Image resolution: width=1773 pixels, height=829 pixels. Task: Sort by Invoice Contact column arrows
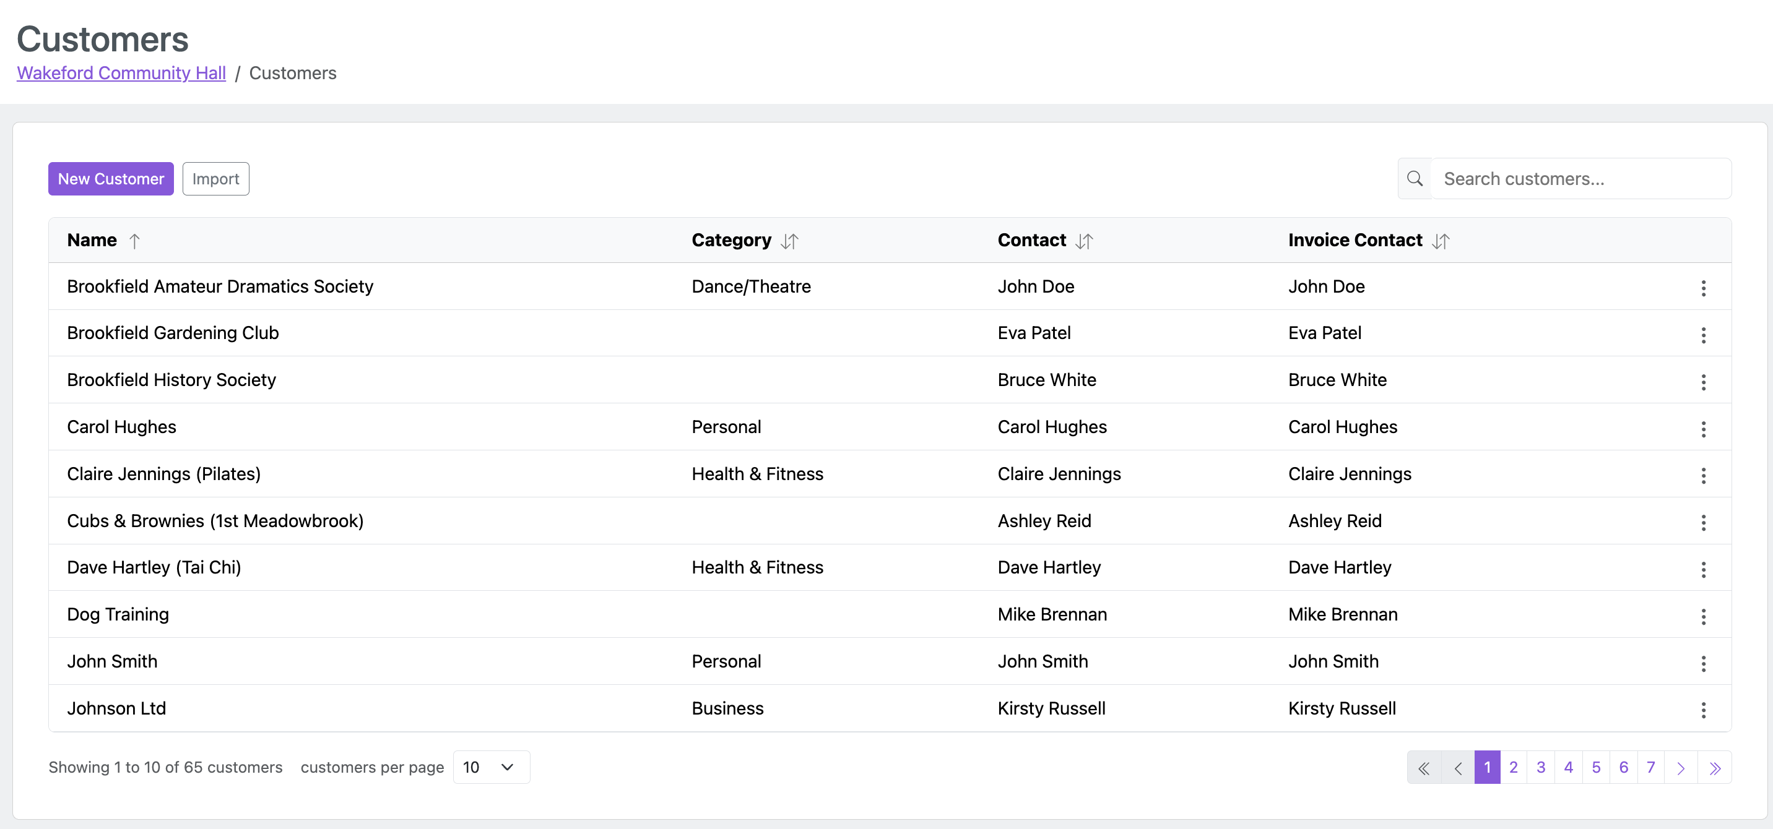1441,241
